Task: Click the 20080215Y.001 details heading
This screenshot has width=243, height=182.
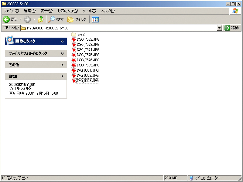Action: click(x=22, y=85)
